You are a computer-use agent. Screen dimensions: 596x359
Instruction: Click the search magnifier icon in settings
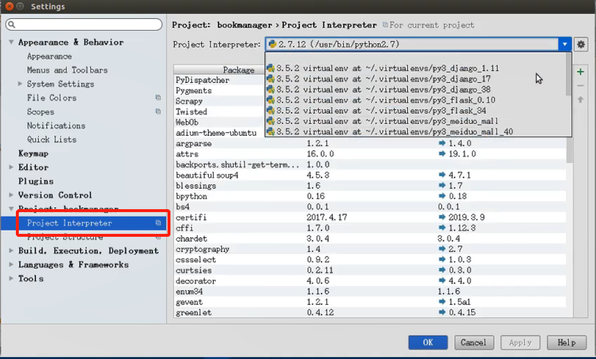coord(12,25)
